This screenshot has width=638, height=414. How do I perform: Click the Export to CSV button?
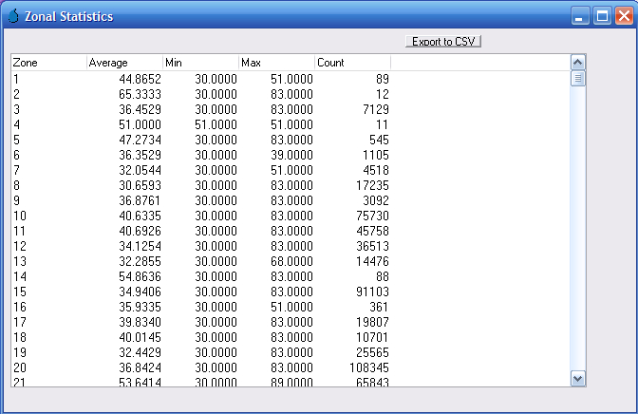tap(443, 42)
